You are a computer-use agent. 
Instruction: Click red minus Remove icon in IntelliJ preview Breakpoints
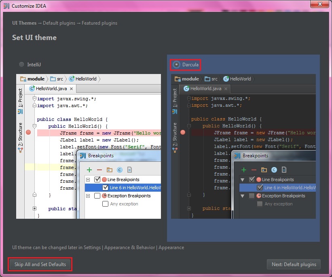[x=99, y=170]
